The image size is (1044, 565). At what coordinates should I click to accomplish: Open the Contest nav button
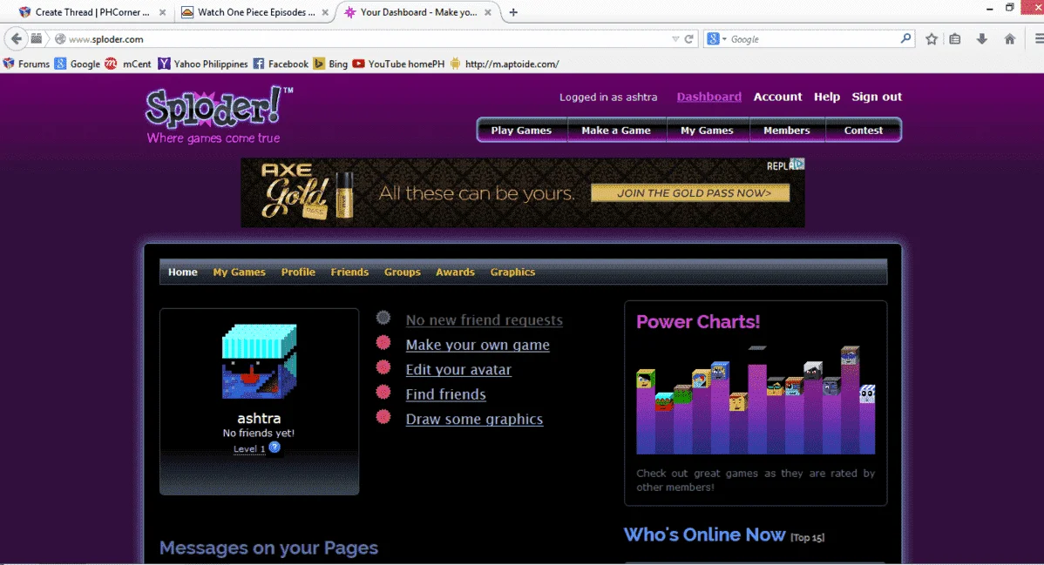864,131
